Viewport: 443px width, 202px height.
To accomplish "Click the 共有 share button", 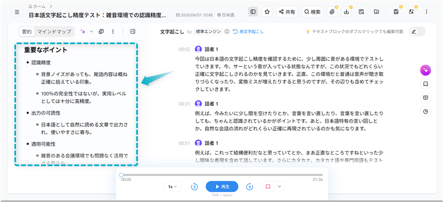I will click(287, 12).
